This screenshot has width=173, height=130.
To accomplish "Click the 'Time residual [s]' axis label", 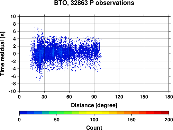I will tap(2, 54).
